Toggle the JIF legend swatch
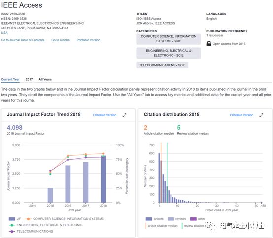The height and width of the screenshot is (238, 273). [12, 219]
